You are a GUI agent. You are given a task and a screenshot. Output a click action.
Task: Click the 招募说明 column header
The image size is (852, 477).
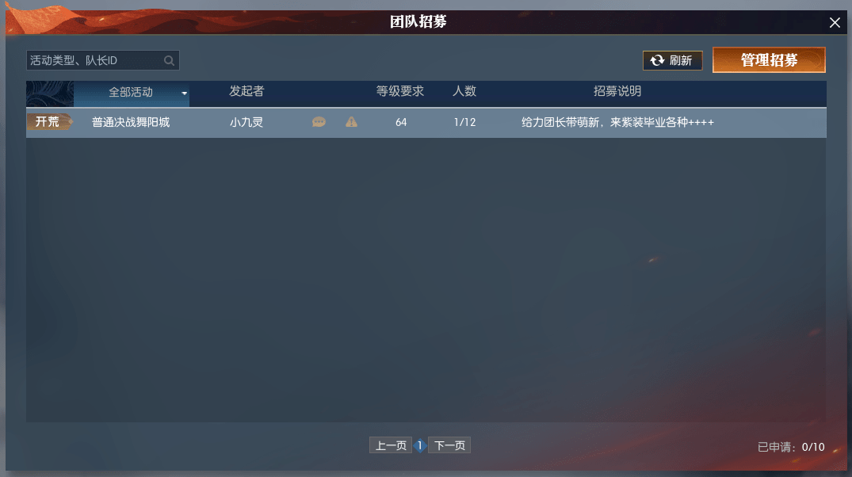click(x=617, y=91)
